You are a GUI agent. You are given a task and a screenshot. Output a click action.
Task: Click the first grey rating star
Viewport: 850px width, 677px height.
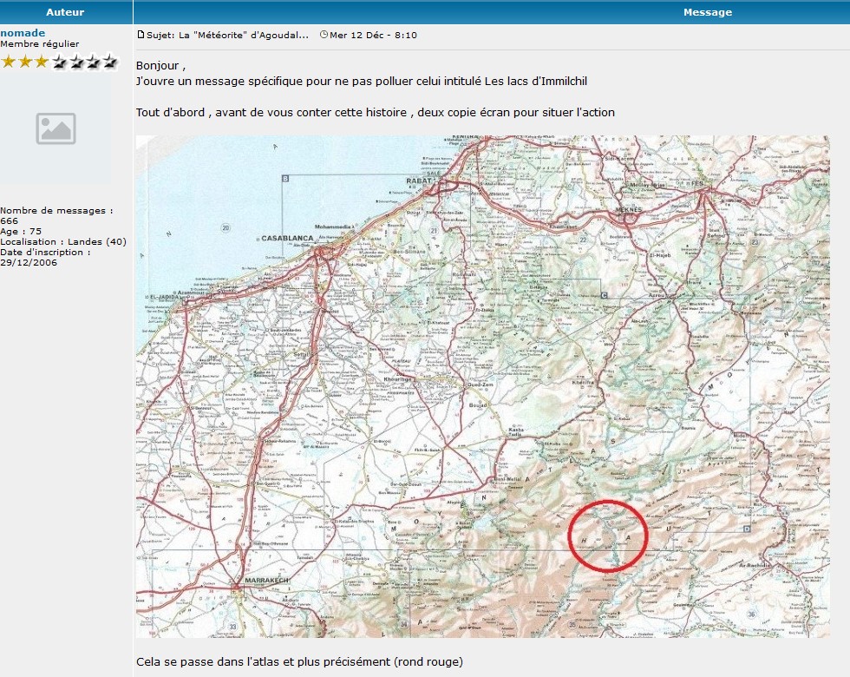click(x=59, y=62)
